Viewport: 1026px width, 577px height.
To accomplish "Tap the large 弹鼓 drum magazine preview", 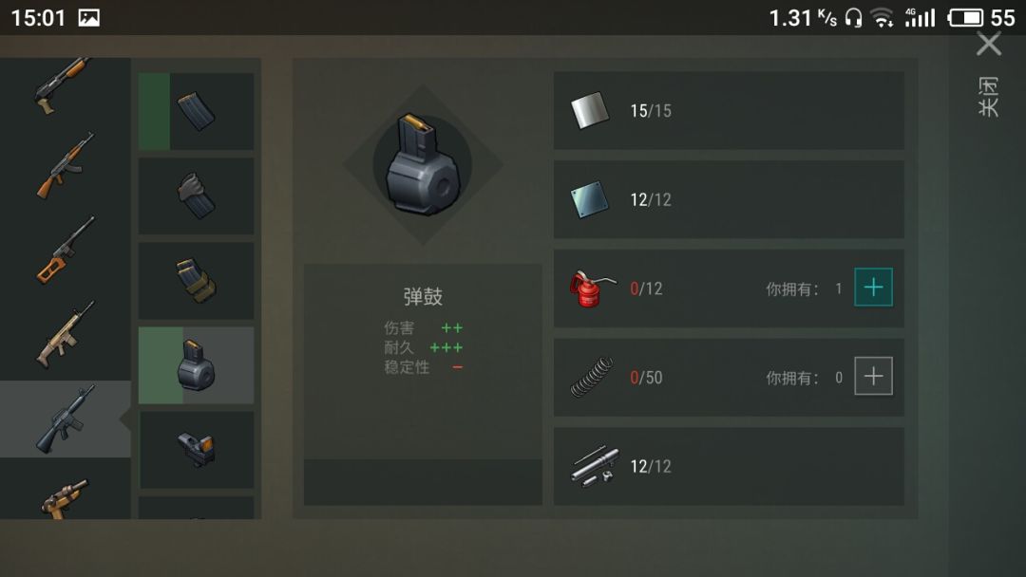I will [423, 165].
